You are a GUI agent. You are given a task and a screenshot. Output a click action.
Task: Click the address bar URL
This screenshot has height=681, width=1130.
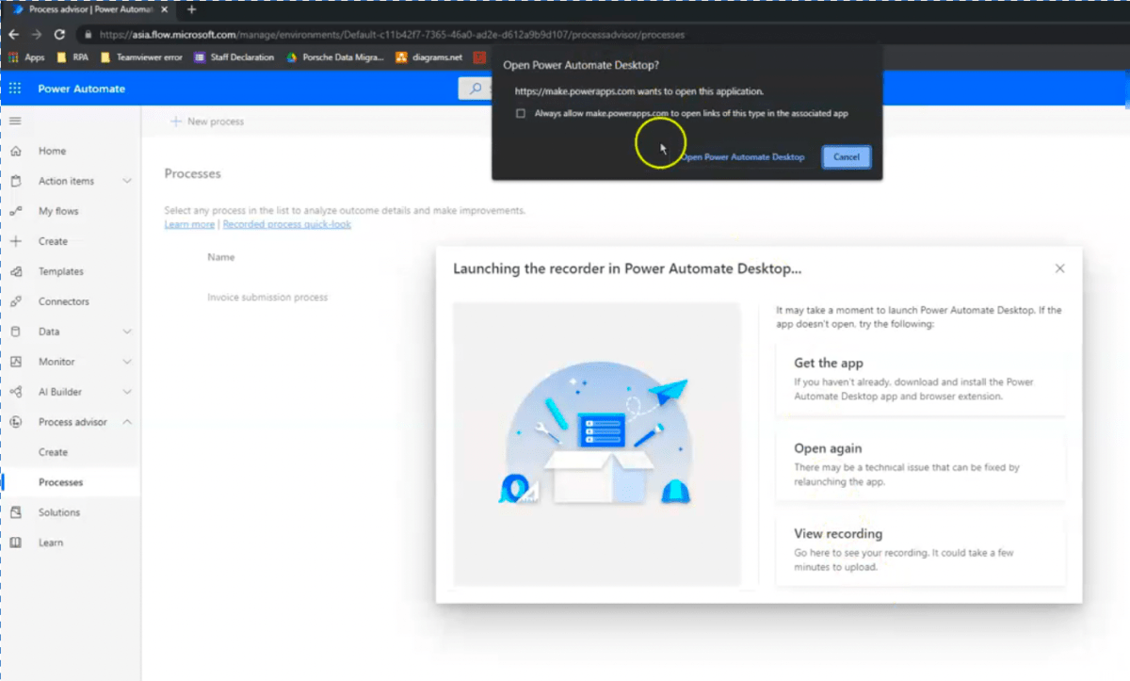[391, 35]
